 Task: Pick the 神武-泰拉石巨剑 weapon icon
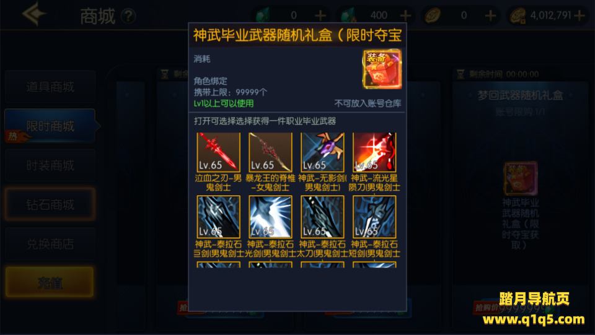tap(218, 217)
